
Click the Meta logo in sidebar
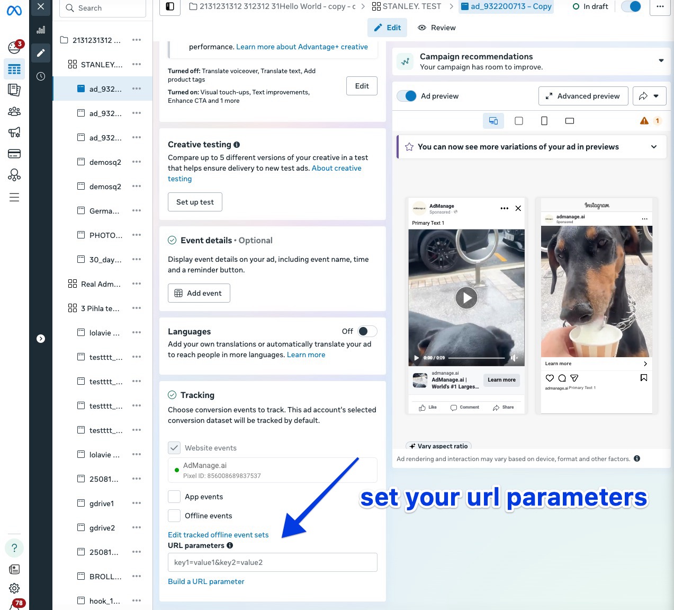click(14, 10)
